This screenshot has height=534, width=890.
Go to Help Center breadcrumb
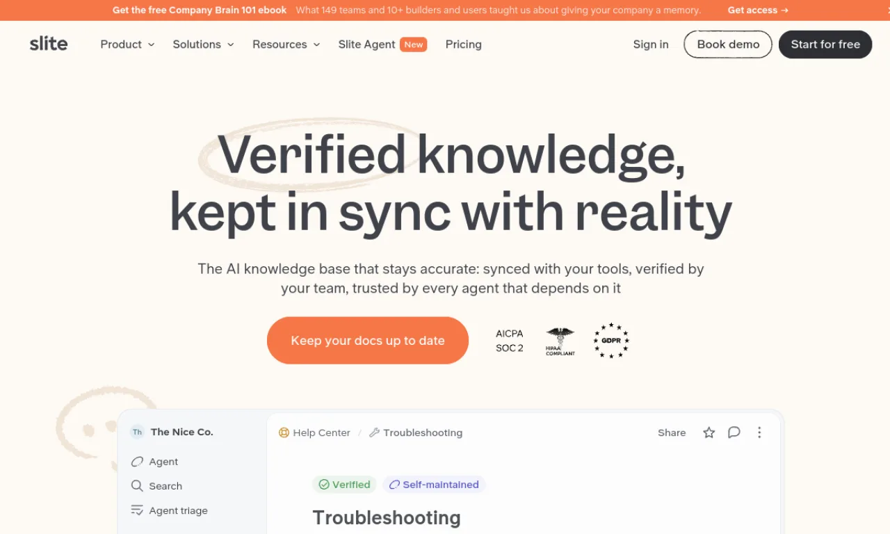coord(321,432)
